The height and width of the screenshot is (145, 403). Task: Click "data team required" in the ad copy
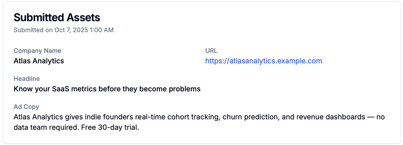pos(44,129)
